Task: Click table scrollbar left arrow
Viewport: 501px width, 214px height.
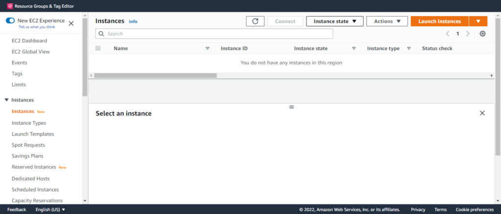Action: [x=91, y=76]
